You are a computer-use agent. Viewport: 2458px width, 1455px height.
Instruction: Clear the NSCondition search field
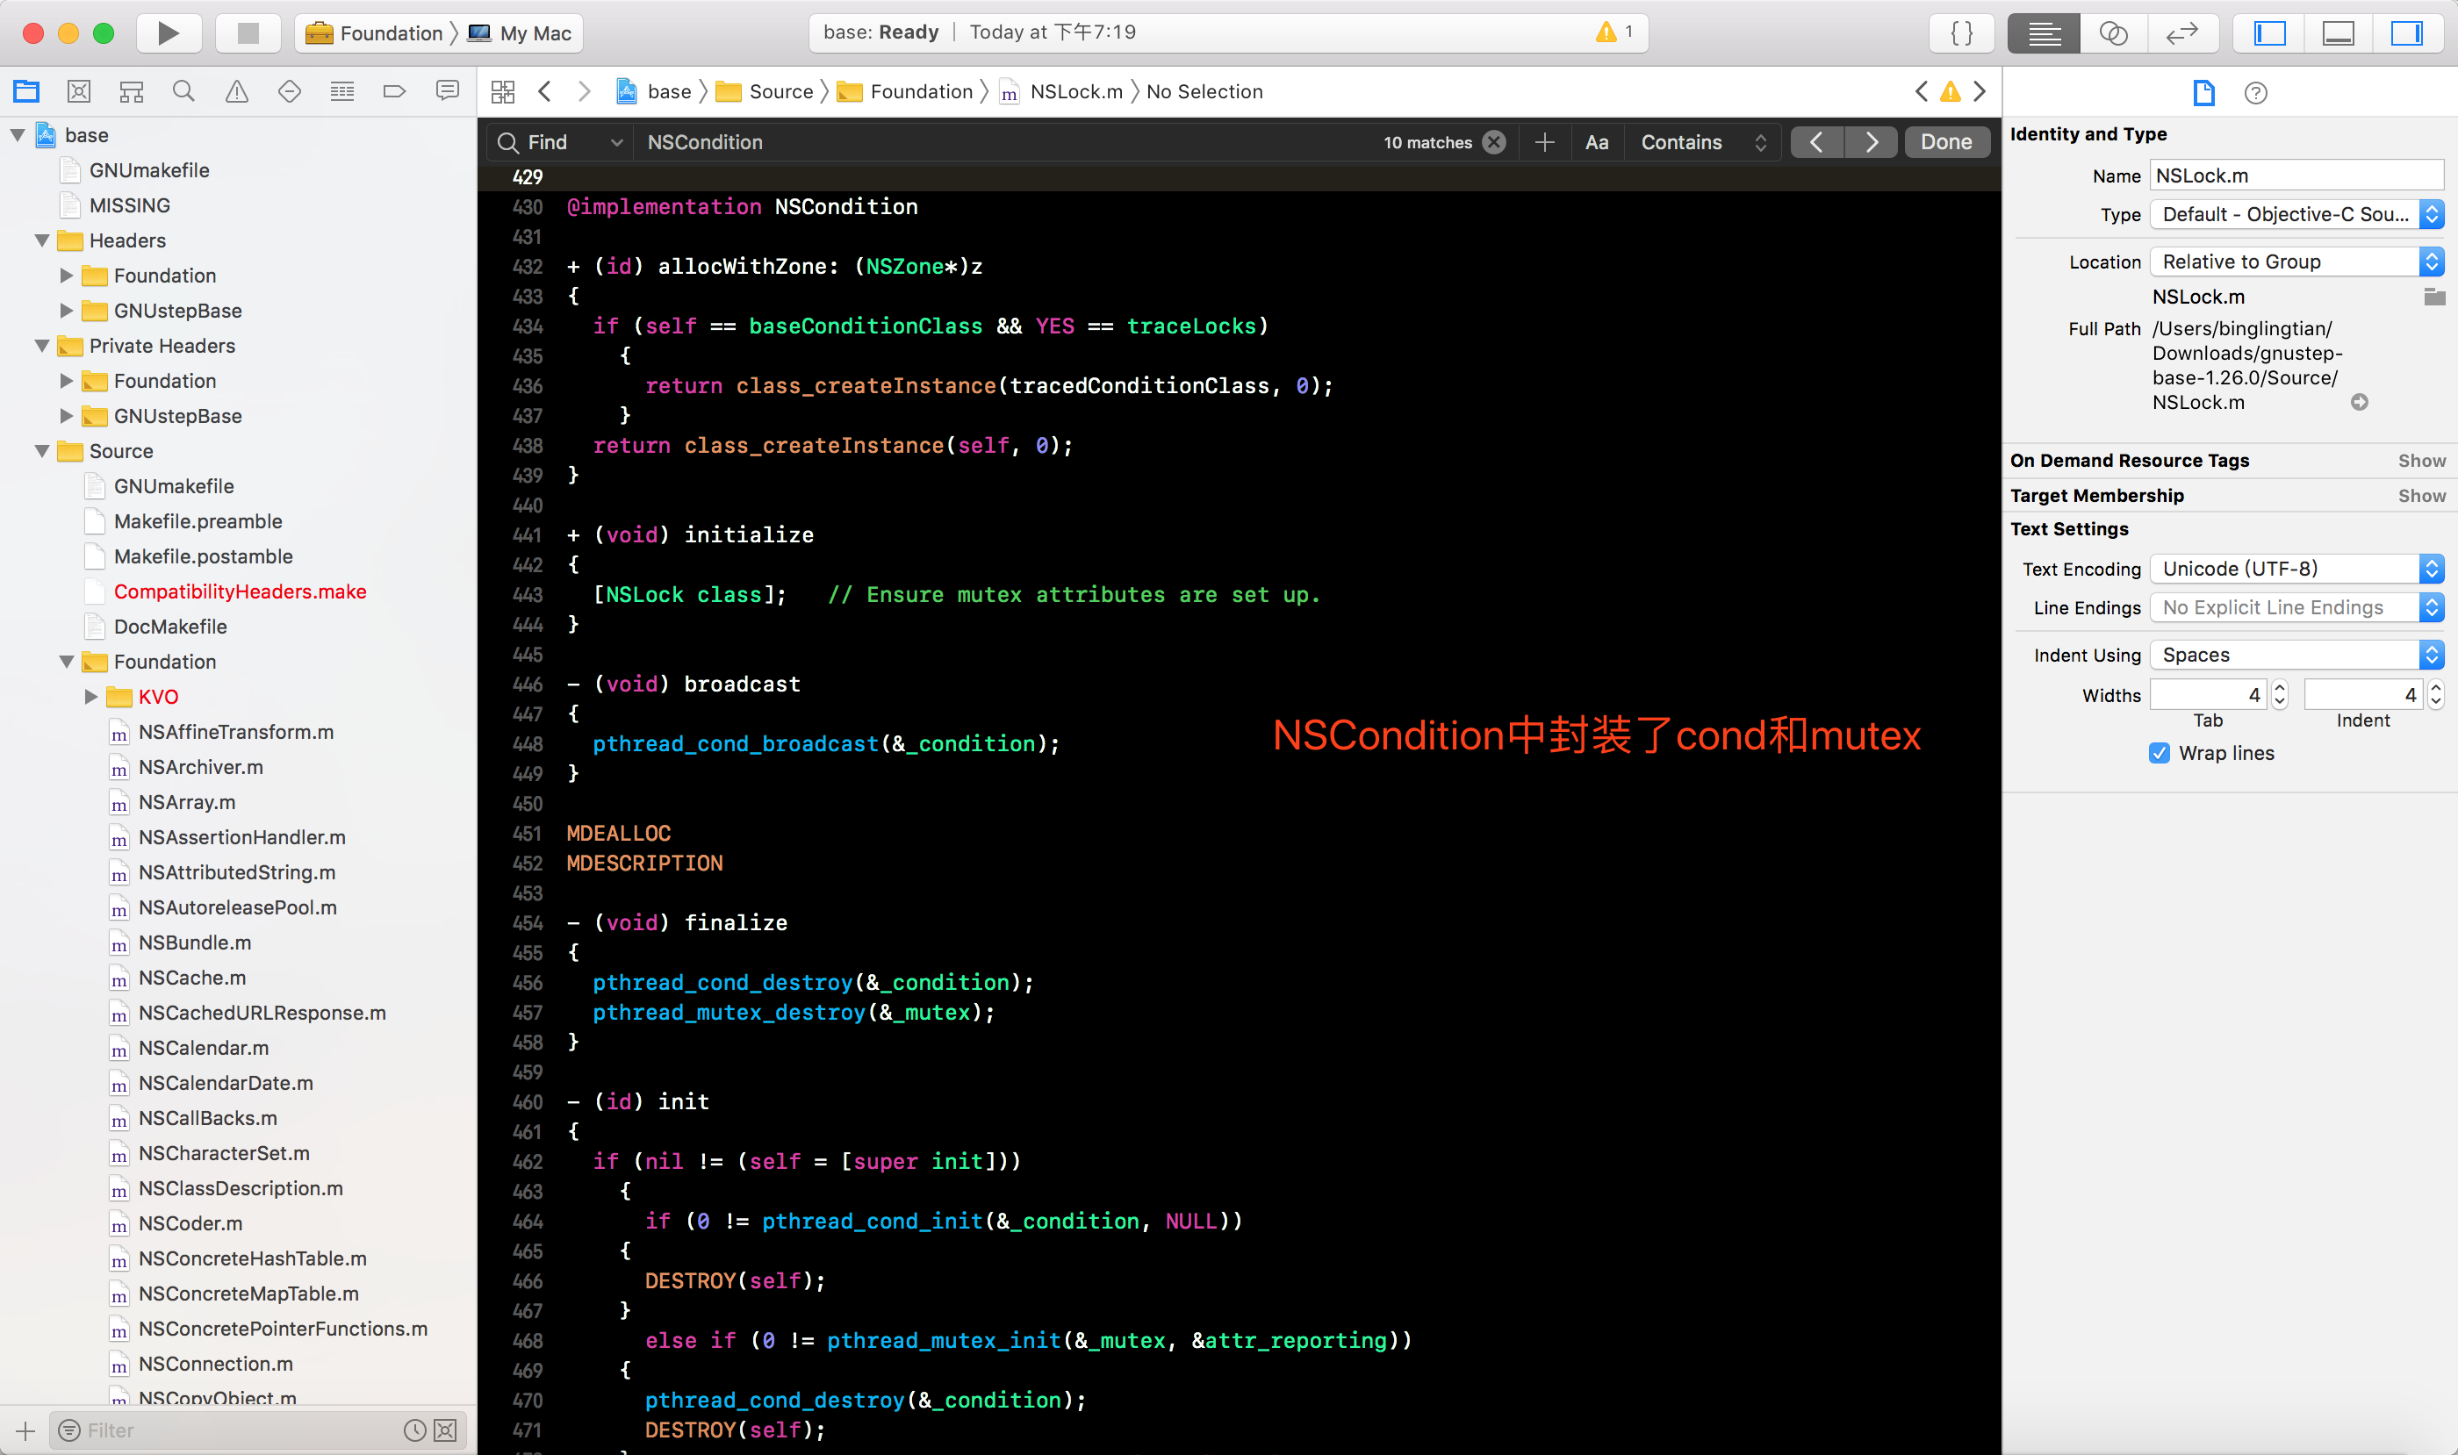tap(1494, 142)
